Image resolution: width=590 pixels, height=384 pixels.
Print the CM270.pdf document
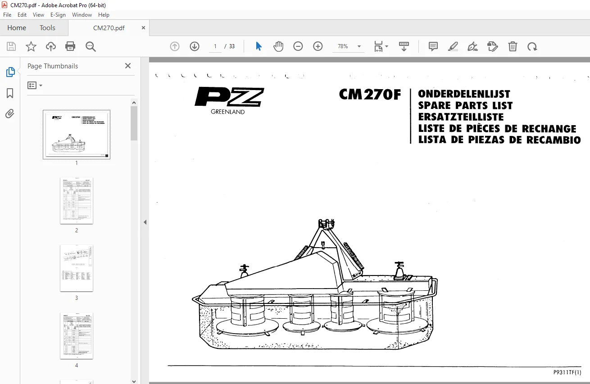pos(70,46)
